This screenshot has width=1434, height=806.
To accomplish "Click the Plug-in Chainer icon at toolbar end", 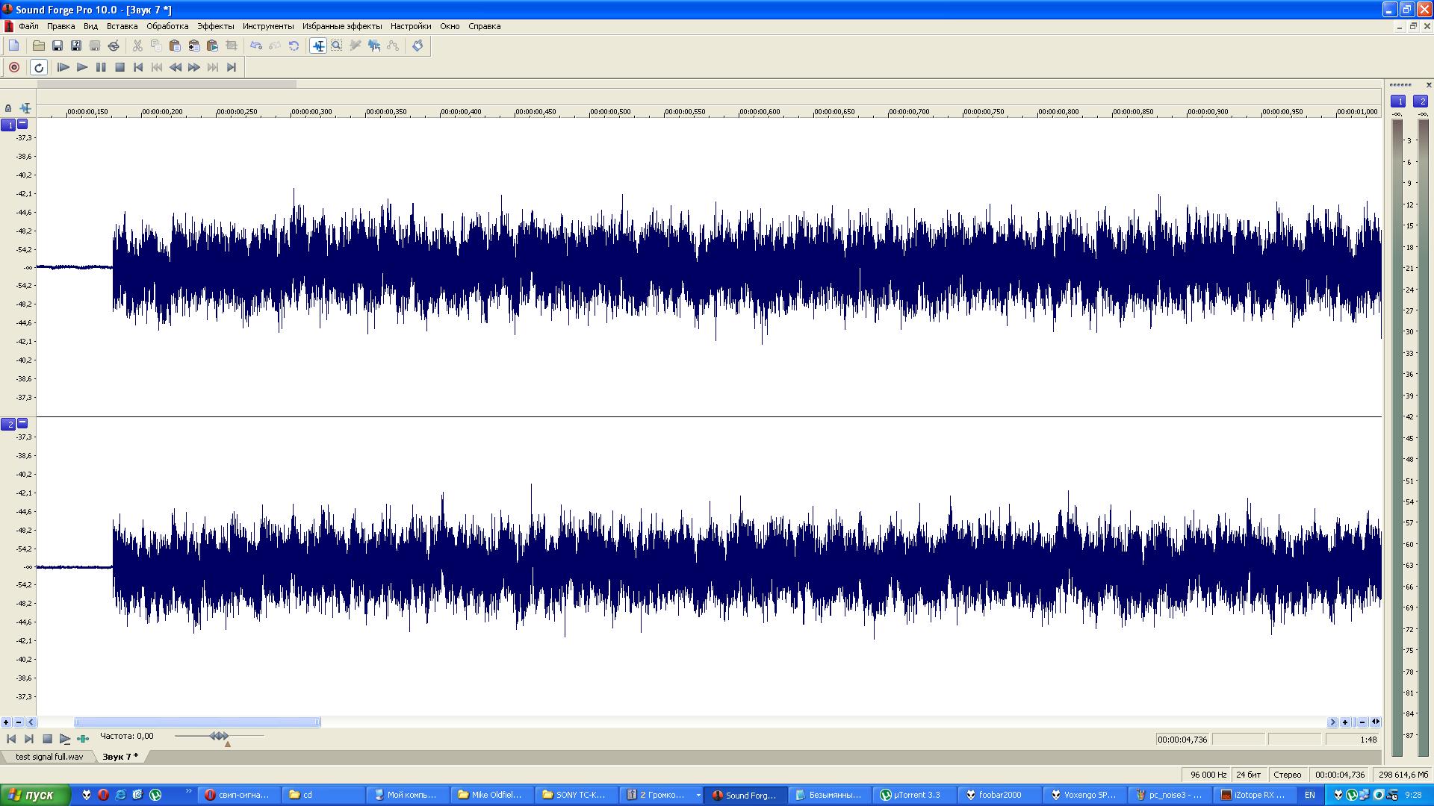I will tap(418, 46).
